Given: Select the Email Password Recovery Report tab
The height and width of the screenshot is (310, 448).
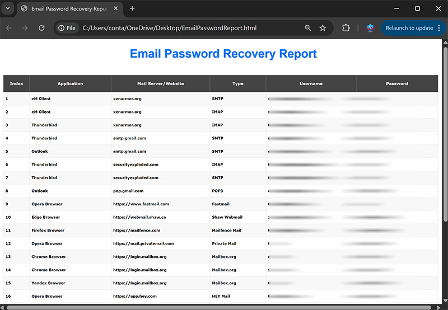Looking at the screenshot, I should [70, 9].
